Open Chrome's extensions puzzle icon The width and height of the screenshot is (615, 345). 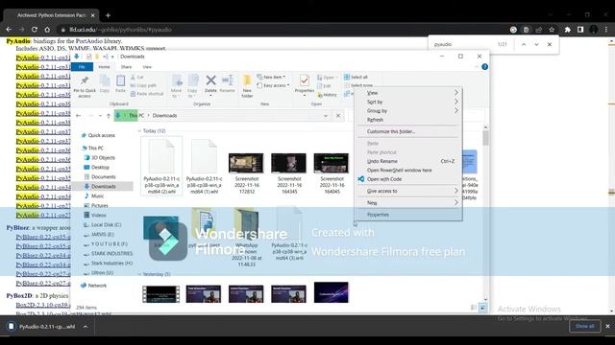[568, 30]
